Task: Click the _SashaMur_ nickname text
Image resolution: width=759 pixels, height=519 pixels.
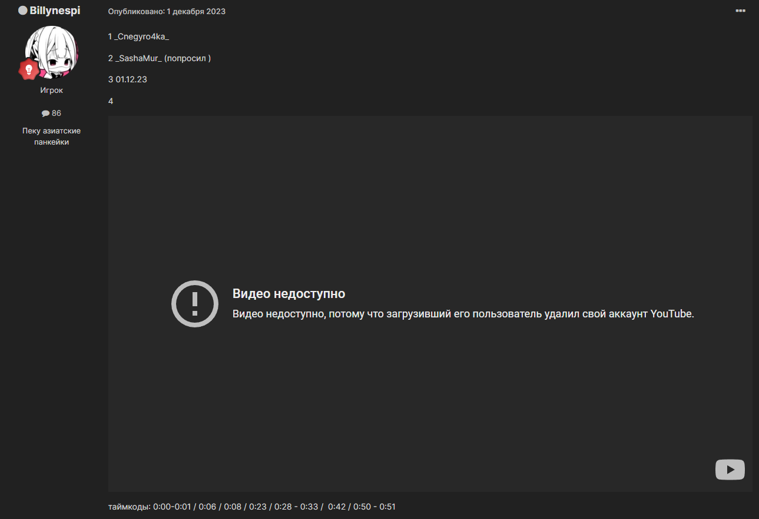Action: 138,58
